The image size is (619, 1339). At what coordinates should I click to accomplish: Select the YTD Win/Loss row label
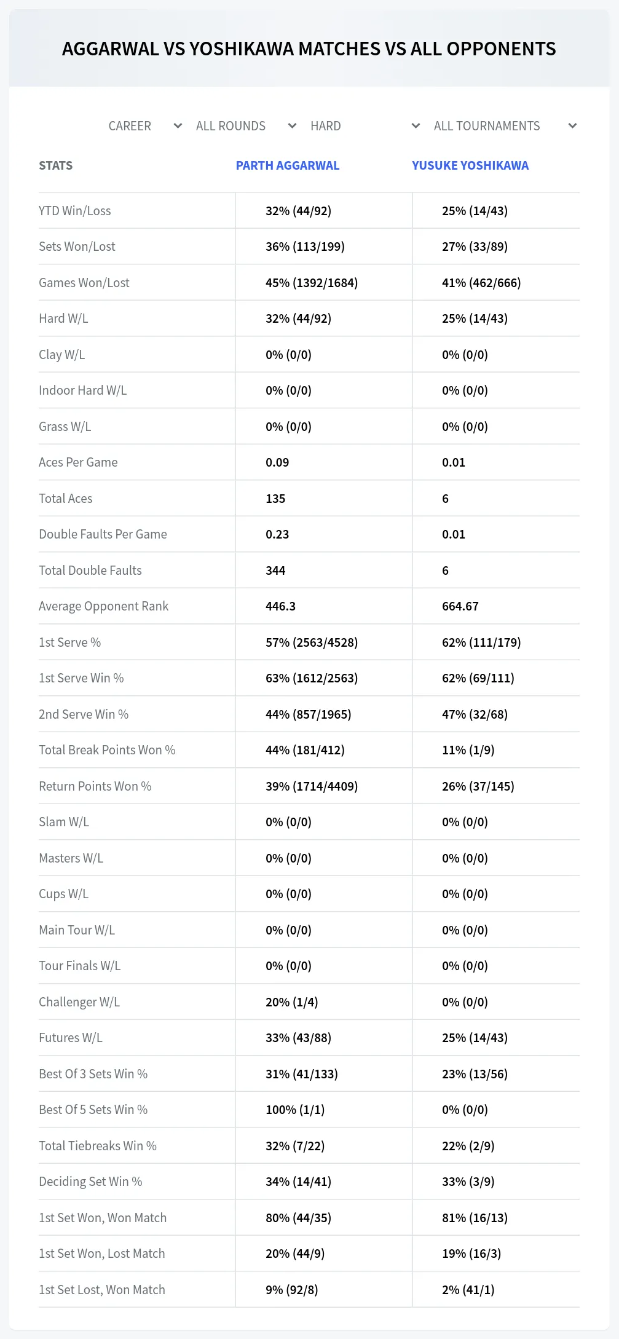click(x=75, y=211)
